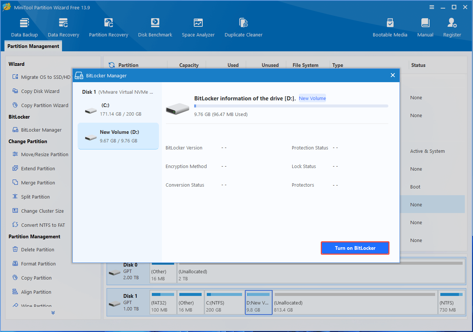Sort by Type column header
This screenshot has height=332, width=473.
click(337, 65)
